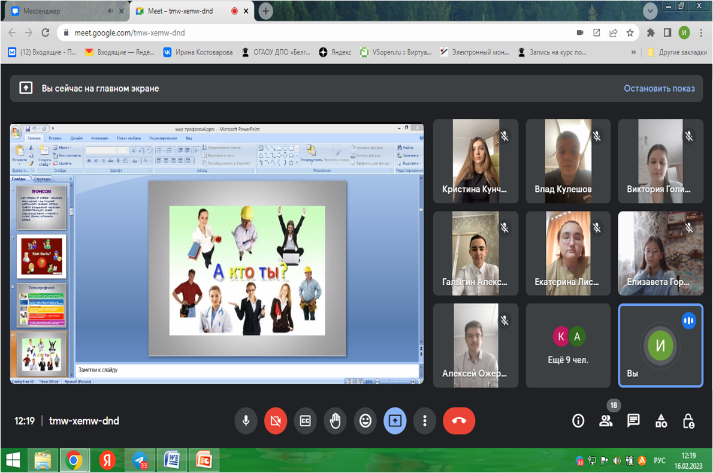This screenshot has width=713, height=473.
Task: Open Запись на курс по... bookmark
Action: [x=552, y=52]
